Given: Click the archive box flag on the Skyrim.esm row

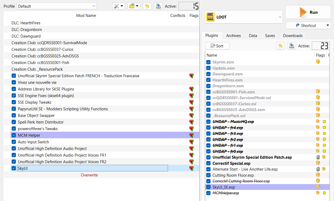Looking at the screenshot, I should pyautogui.click(x=318, y=61).
